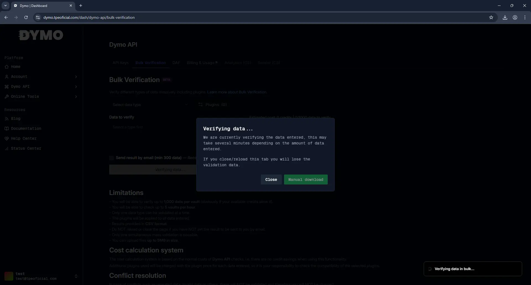Image resolution: width=531 pixels, height=285 pixels.
Task: Click the Home icon in sidebar
Action: [7, 67]
